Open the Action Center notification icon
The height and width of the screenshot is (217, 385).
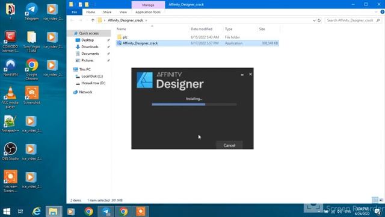pos(378,212)
